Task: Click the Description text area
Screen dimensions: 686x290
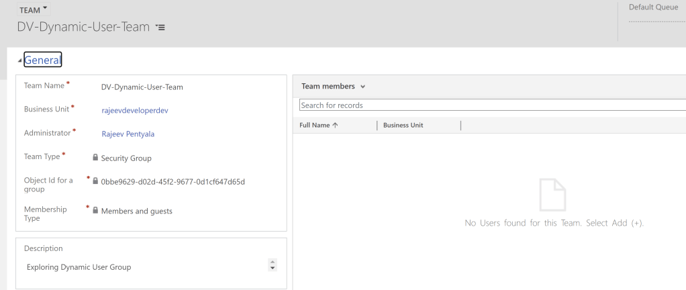Action: pos(146,267)
